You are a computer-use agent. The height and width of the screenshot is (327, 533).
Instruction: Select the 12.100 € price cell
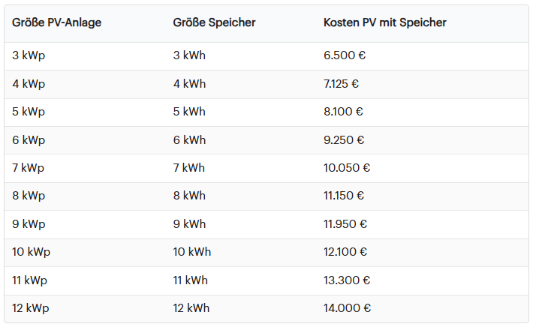345,252
